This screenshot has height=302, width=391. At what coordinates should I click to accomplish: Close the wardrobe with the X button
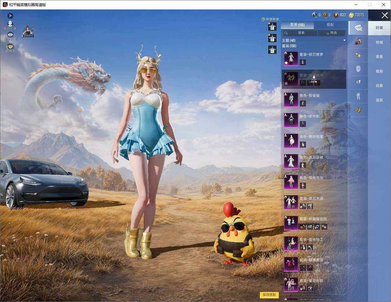[384, 15]
